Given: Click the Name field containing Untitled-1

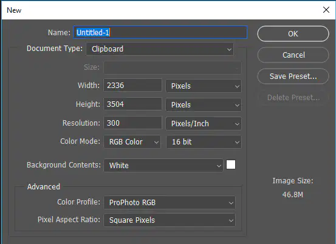Looking at the screenshot, I should [x=160, y=32].
